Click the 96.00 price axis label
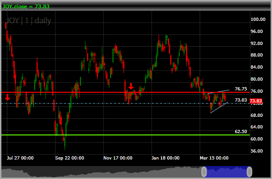Viewport: 272px width, 179px height. 257,32
